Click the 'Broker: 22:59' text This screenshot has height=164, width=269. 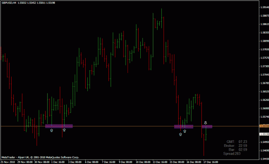click(x=235, y=146)
